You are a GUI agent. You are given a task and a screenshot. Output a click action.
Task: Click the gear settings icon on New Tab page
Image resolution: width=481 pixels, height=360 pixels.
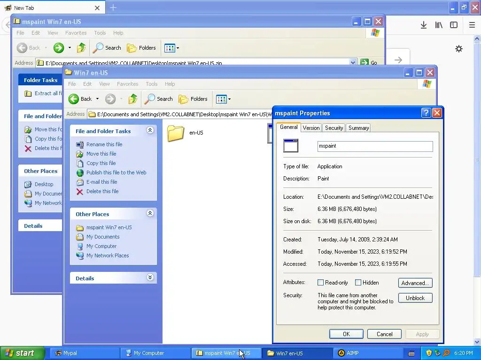[x=459, y=49]
